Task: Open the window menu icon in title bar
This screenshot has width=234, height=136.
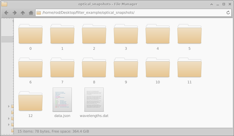Action: click(x=4, y=4)
